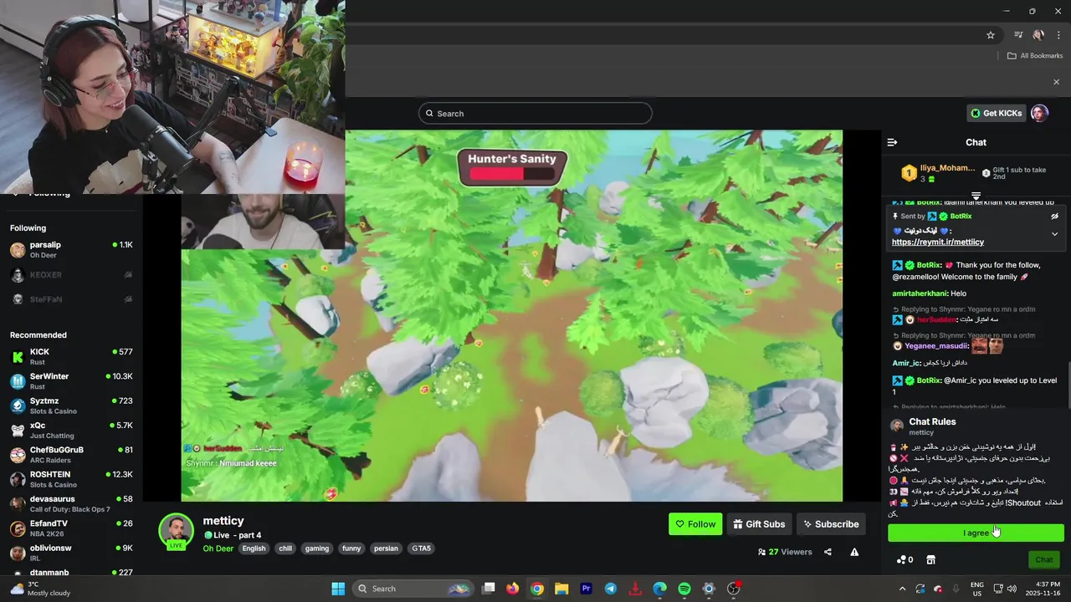Open the ROSHTEIN channel
Viewport: 1071px width, 602px height.
click(x=71, y=479)
